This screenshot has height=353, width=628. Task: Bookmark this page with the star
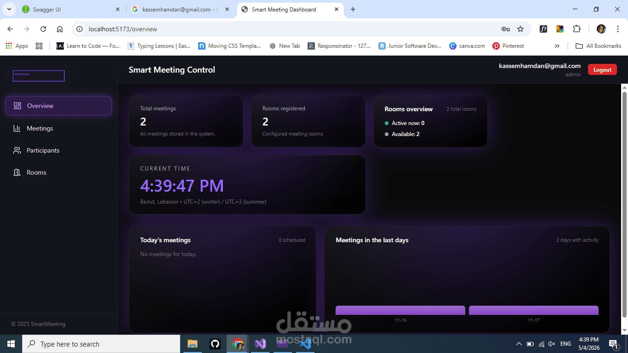tap(520, 29)
